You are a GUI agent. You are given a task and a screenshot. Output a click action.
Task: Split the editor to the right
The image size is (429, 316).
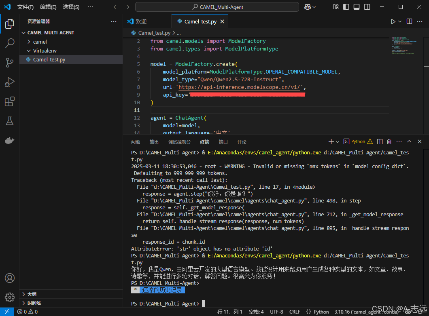pos(409,21)
